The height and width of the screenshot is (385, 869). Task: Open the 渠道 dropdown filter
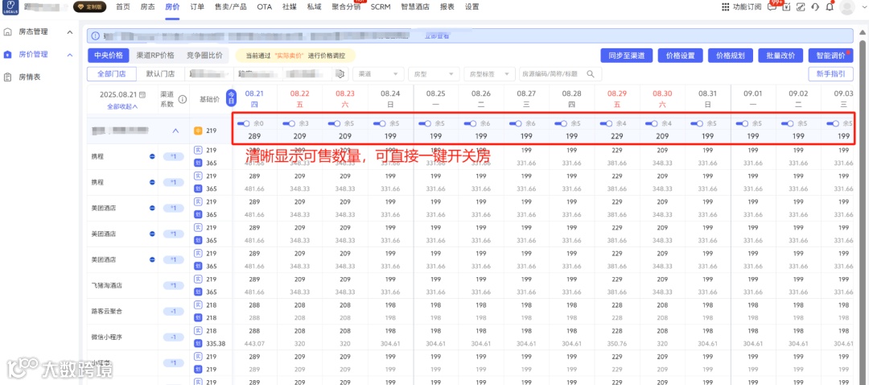point(378,74)
